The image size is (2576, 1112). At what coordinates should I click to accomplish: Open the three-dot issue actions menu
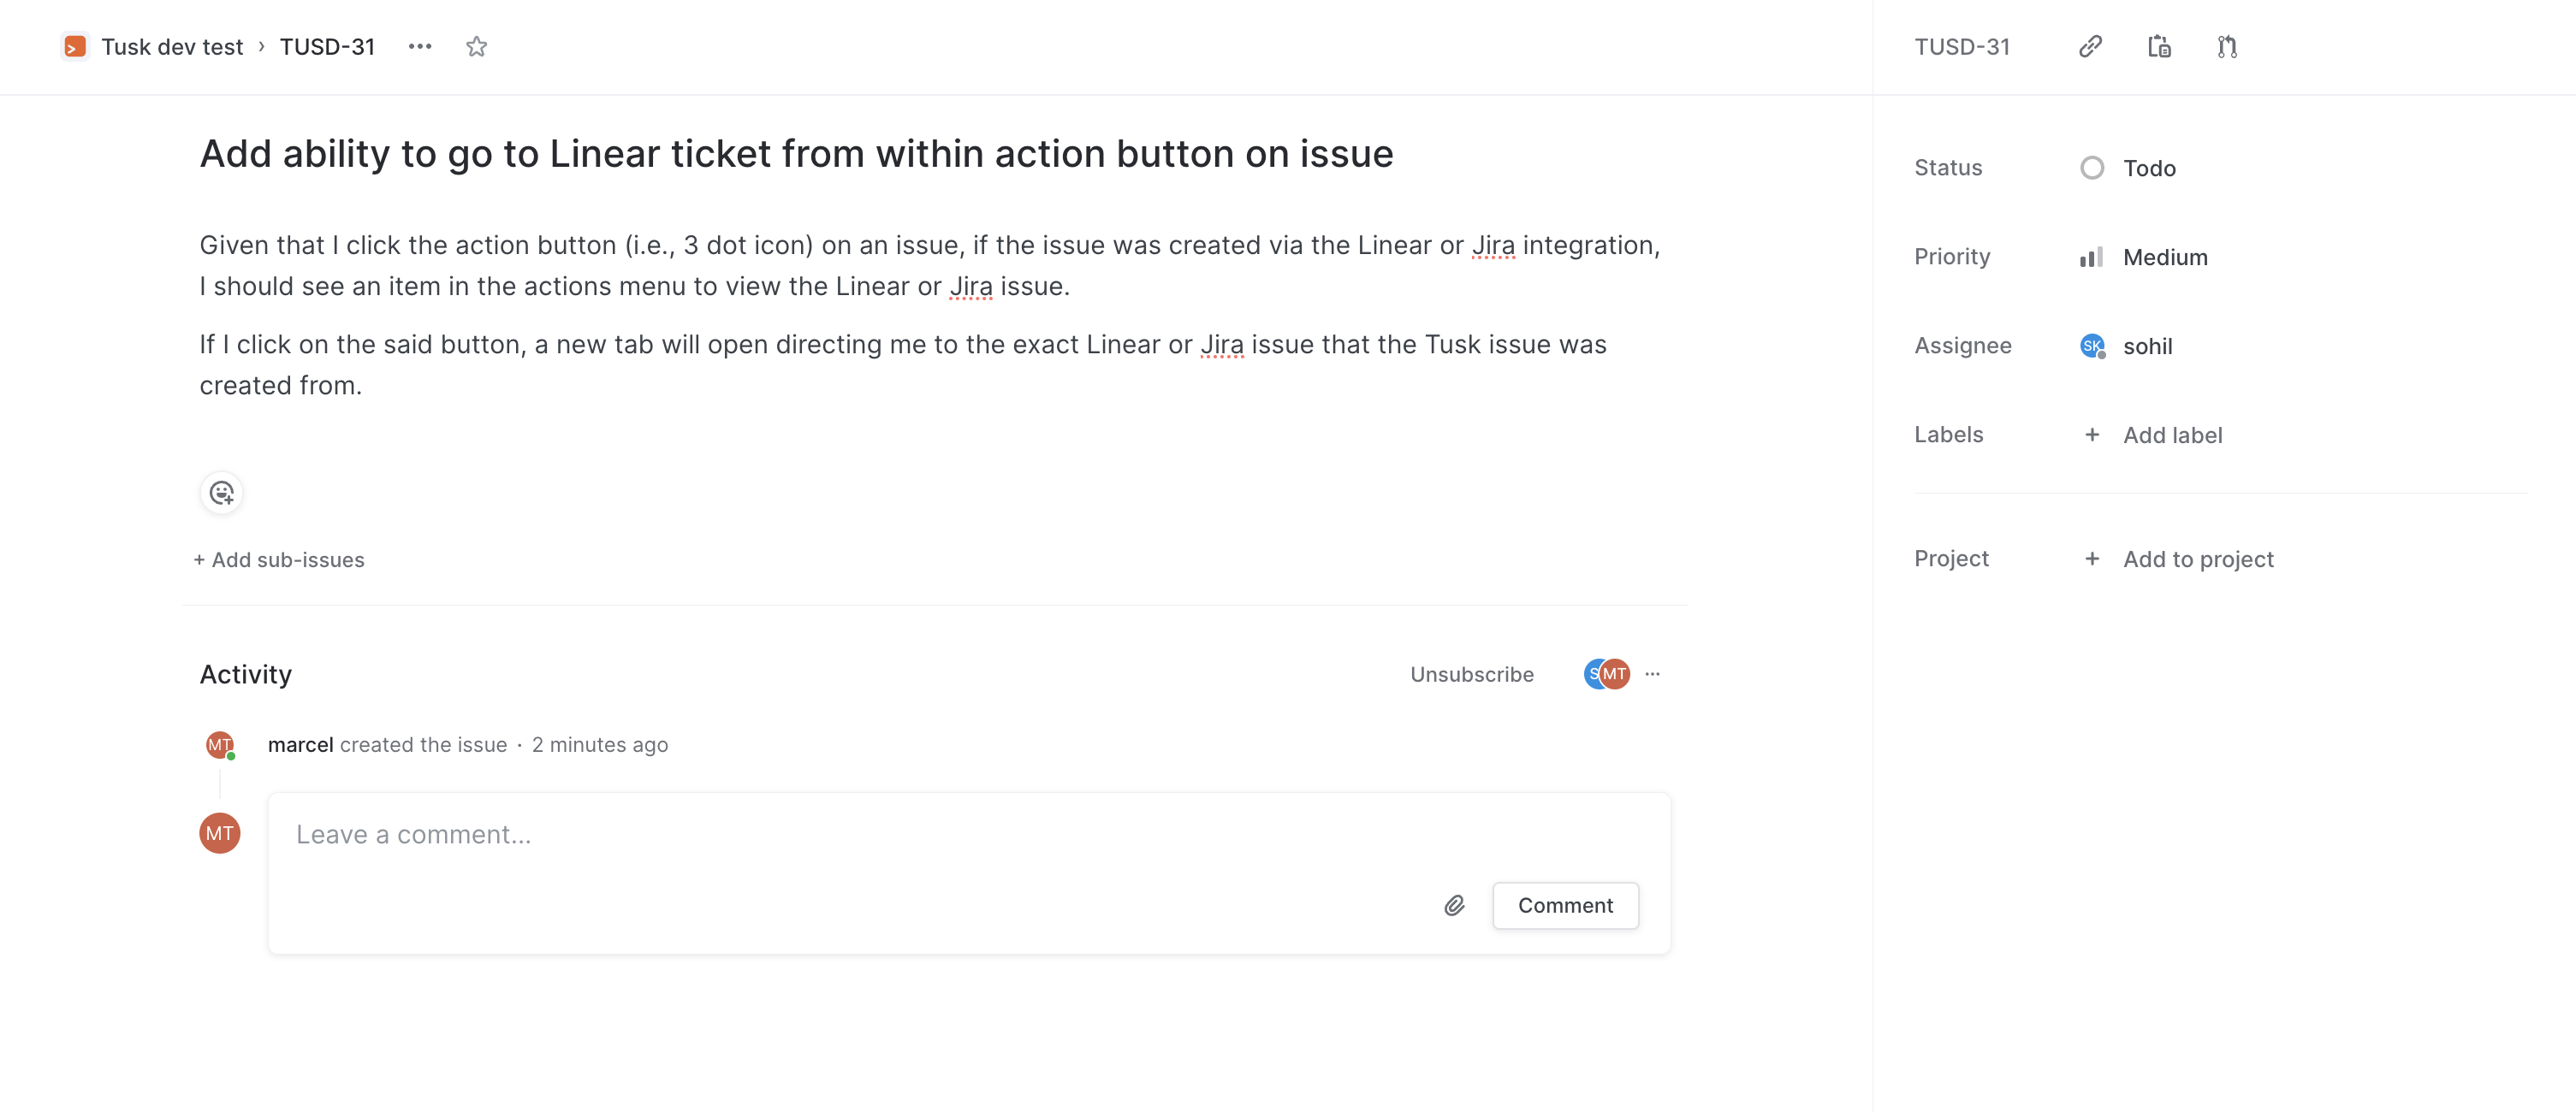[420, 47]
